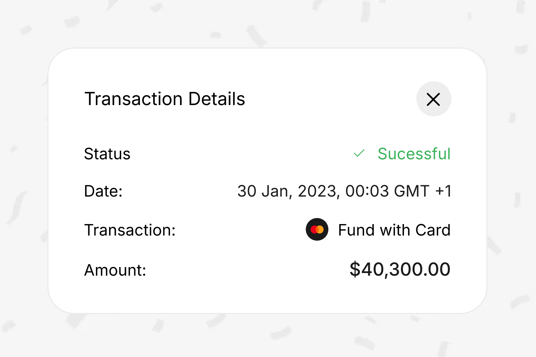Click the Status row label
This screenshot has height=357, width=536.
(107, 154)
